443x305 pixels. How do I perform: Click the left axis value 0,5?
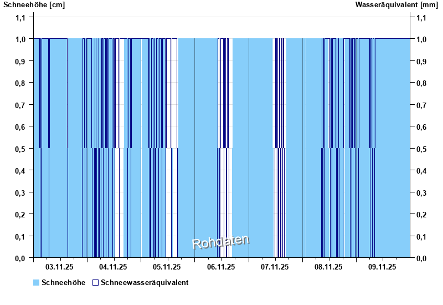20,149
